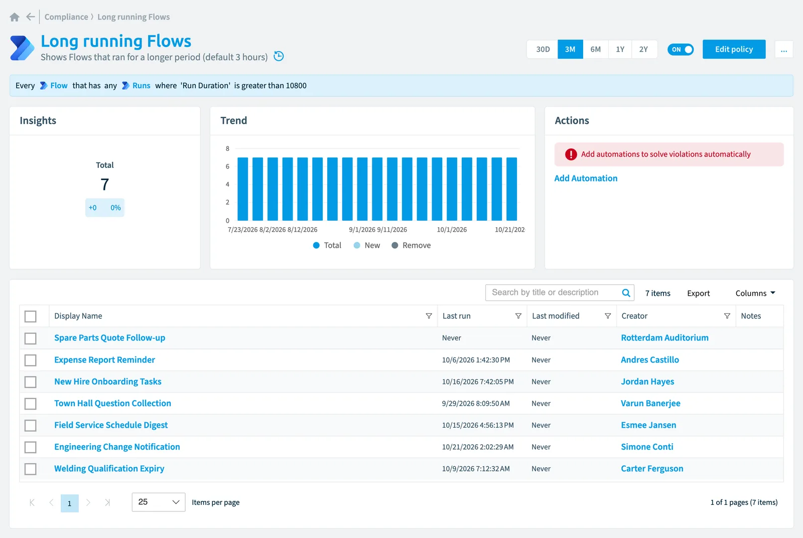
Task: Select Spare Parts Quote Follow-up checkbox
Action: click(x=31, y=338)
